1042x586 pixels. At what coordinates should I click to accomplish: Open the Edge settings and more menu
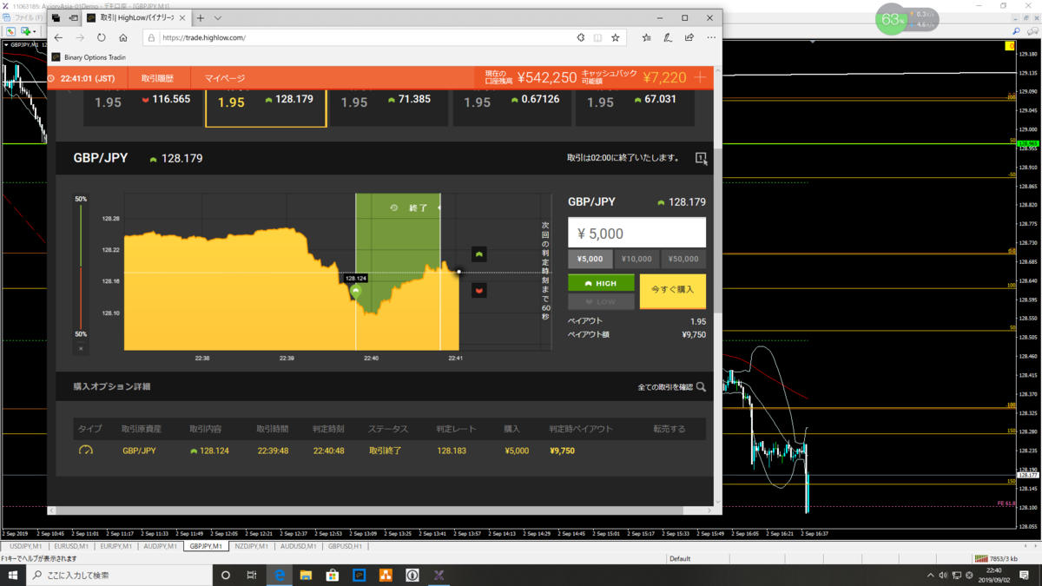click(711, 38)
